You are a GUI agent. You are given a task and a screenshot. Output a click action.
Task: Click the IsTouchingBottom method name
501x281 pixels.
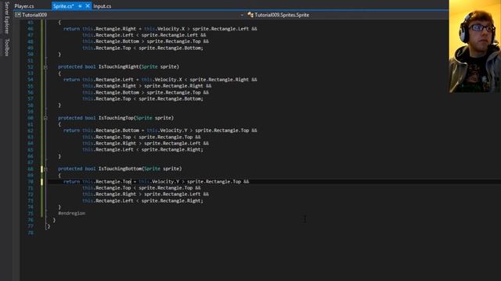click(x=120, y=169)
